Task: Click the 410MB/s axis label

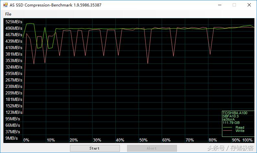Action: (x=14, y=48)
